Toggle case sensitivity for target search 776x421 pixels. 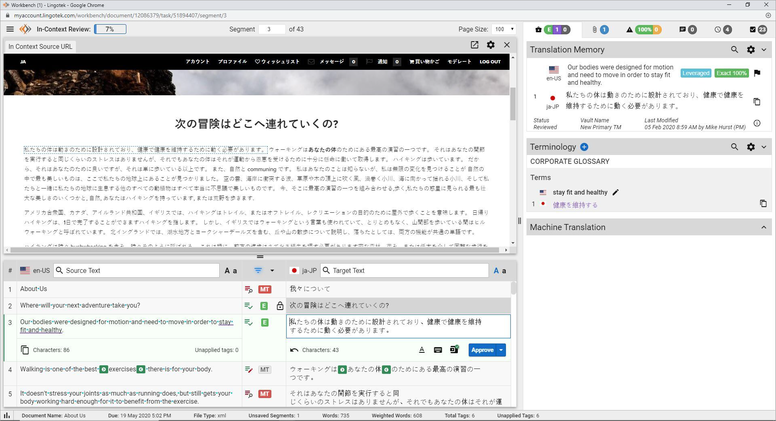[500, 271]
